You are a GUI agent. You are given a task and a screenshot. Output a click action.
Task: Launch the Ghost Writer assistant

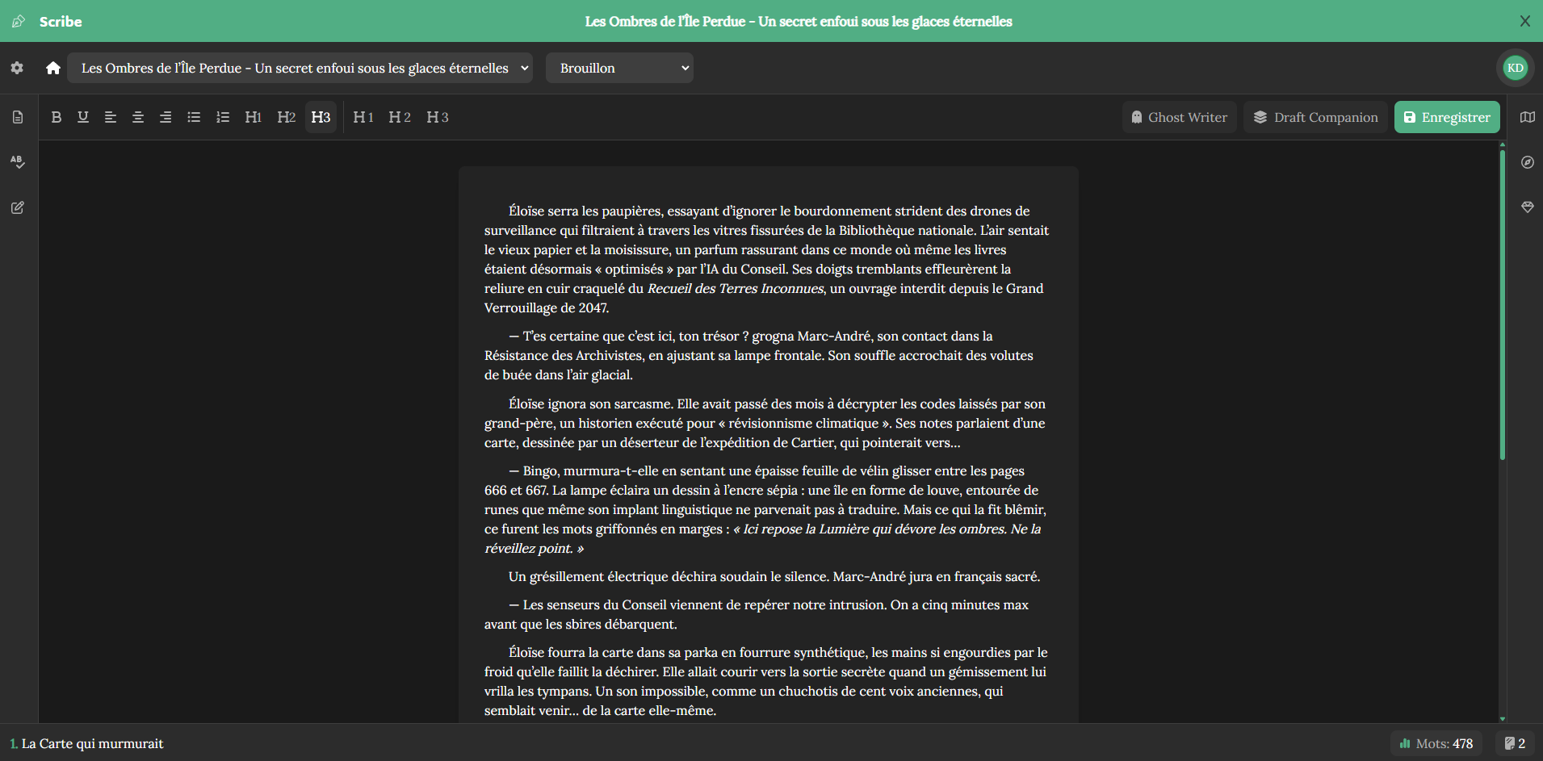click(x=1179, y=117)
